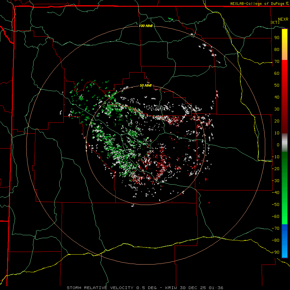Click the 0.5 DEG elevation text

click(x=147, y=288)
